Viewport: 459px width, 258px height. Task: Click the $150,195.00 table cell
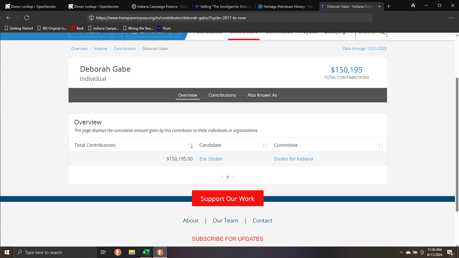(179, 159)
